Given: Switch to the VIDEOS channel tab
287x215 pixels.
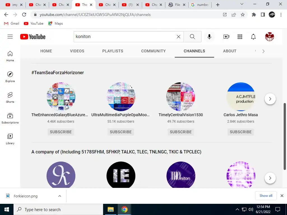Looking at the screenshot, I should (77, 51).
